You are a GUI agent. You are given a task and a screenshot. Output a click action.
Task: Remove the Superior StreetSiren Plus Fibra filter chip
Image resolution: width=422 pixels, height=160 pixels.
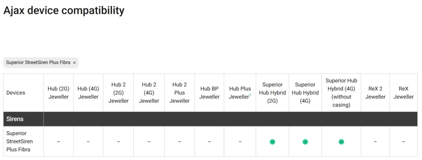(x=74, y=63)
